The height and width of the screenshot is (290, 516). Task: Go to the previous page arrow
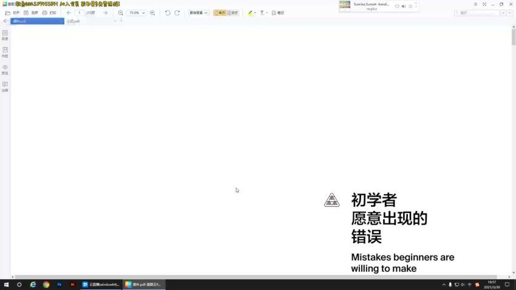point(69,13)
